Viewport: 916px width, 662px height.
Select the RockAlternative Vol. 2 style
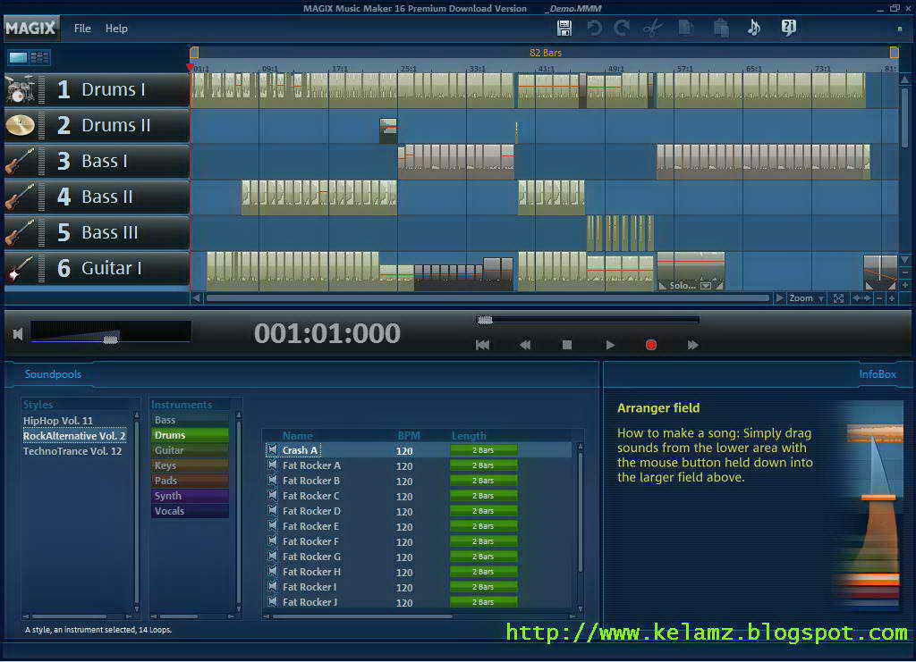click(75, 436)
